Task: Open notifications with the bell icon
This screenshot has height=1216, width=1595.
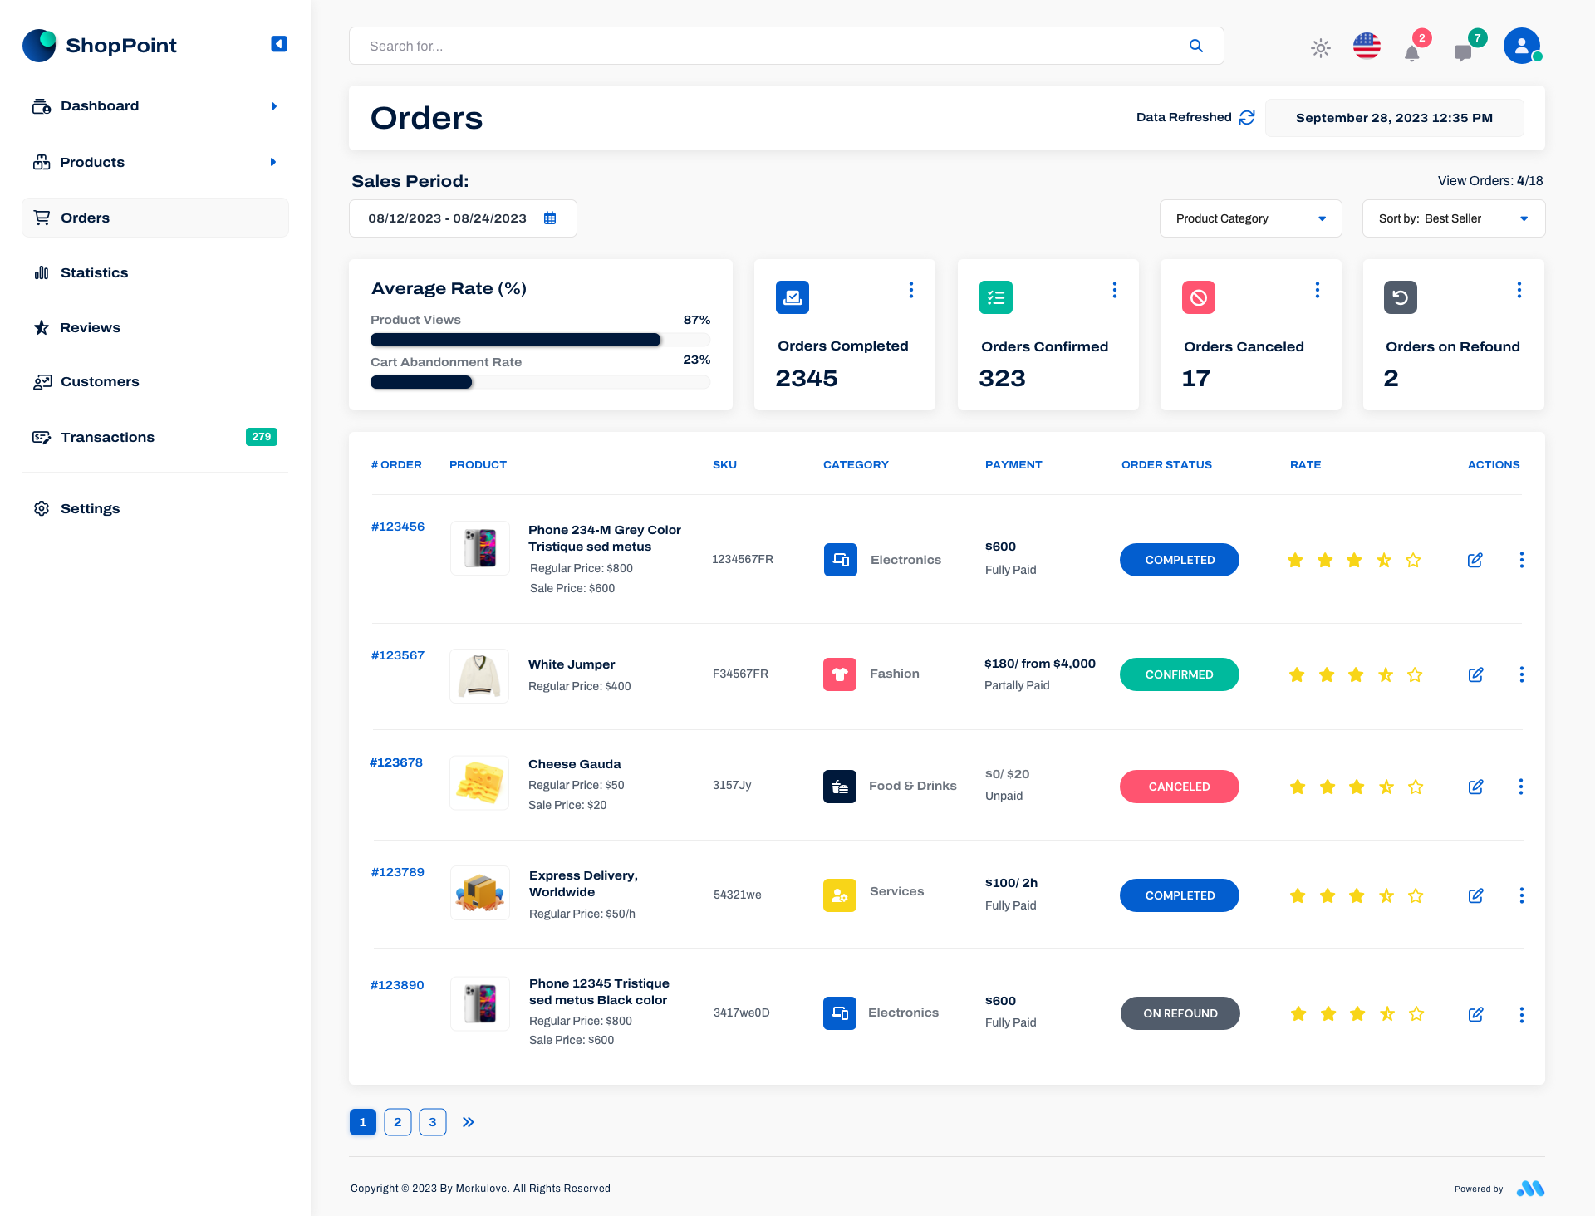Action: (x=1412, y=51)
